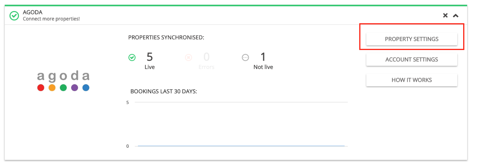The image size is (477, 165).
Task: Click the blue dot in Agoda logo
Action: (x=86, y=88)
